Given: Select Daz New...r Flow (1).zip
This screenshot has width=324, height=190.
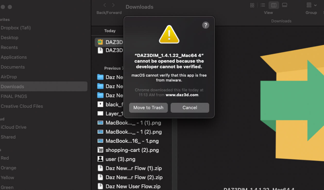Looking at the screenshot, I should 130,168.
